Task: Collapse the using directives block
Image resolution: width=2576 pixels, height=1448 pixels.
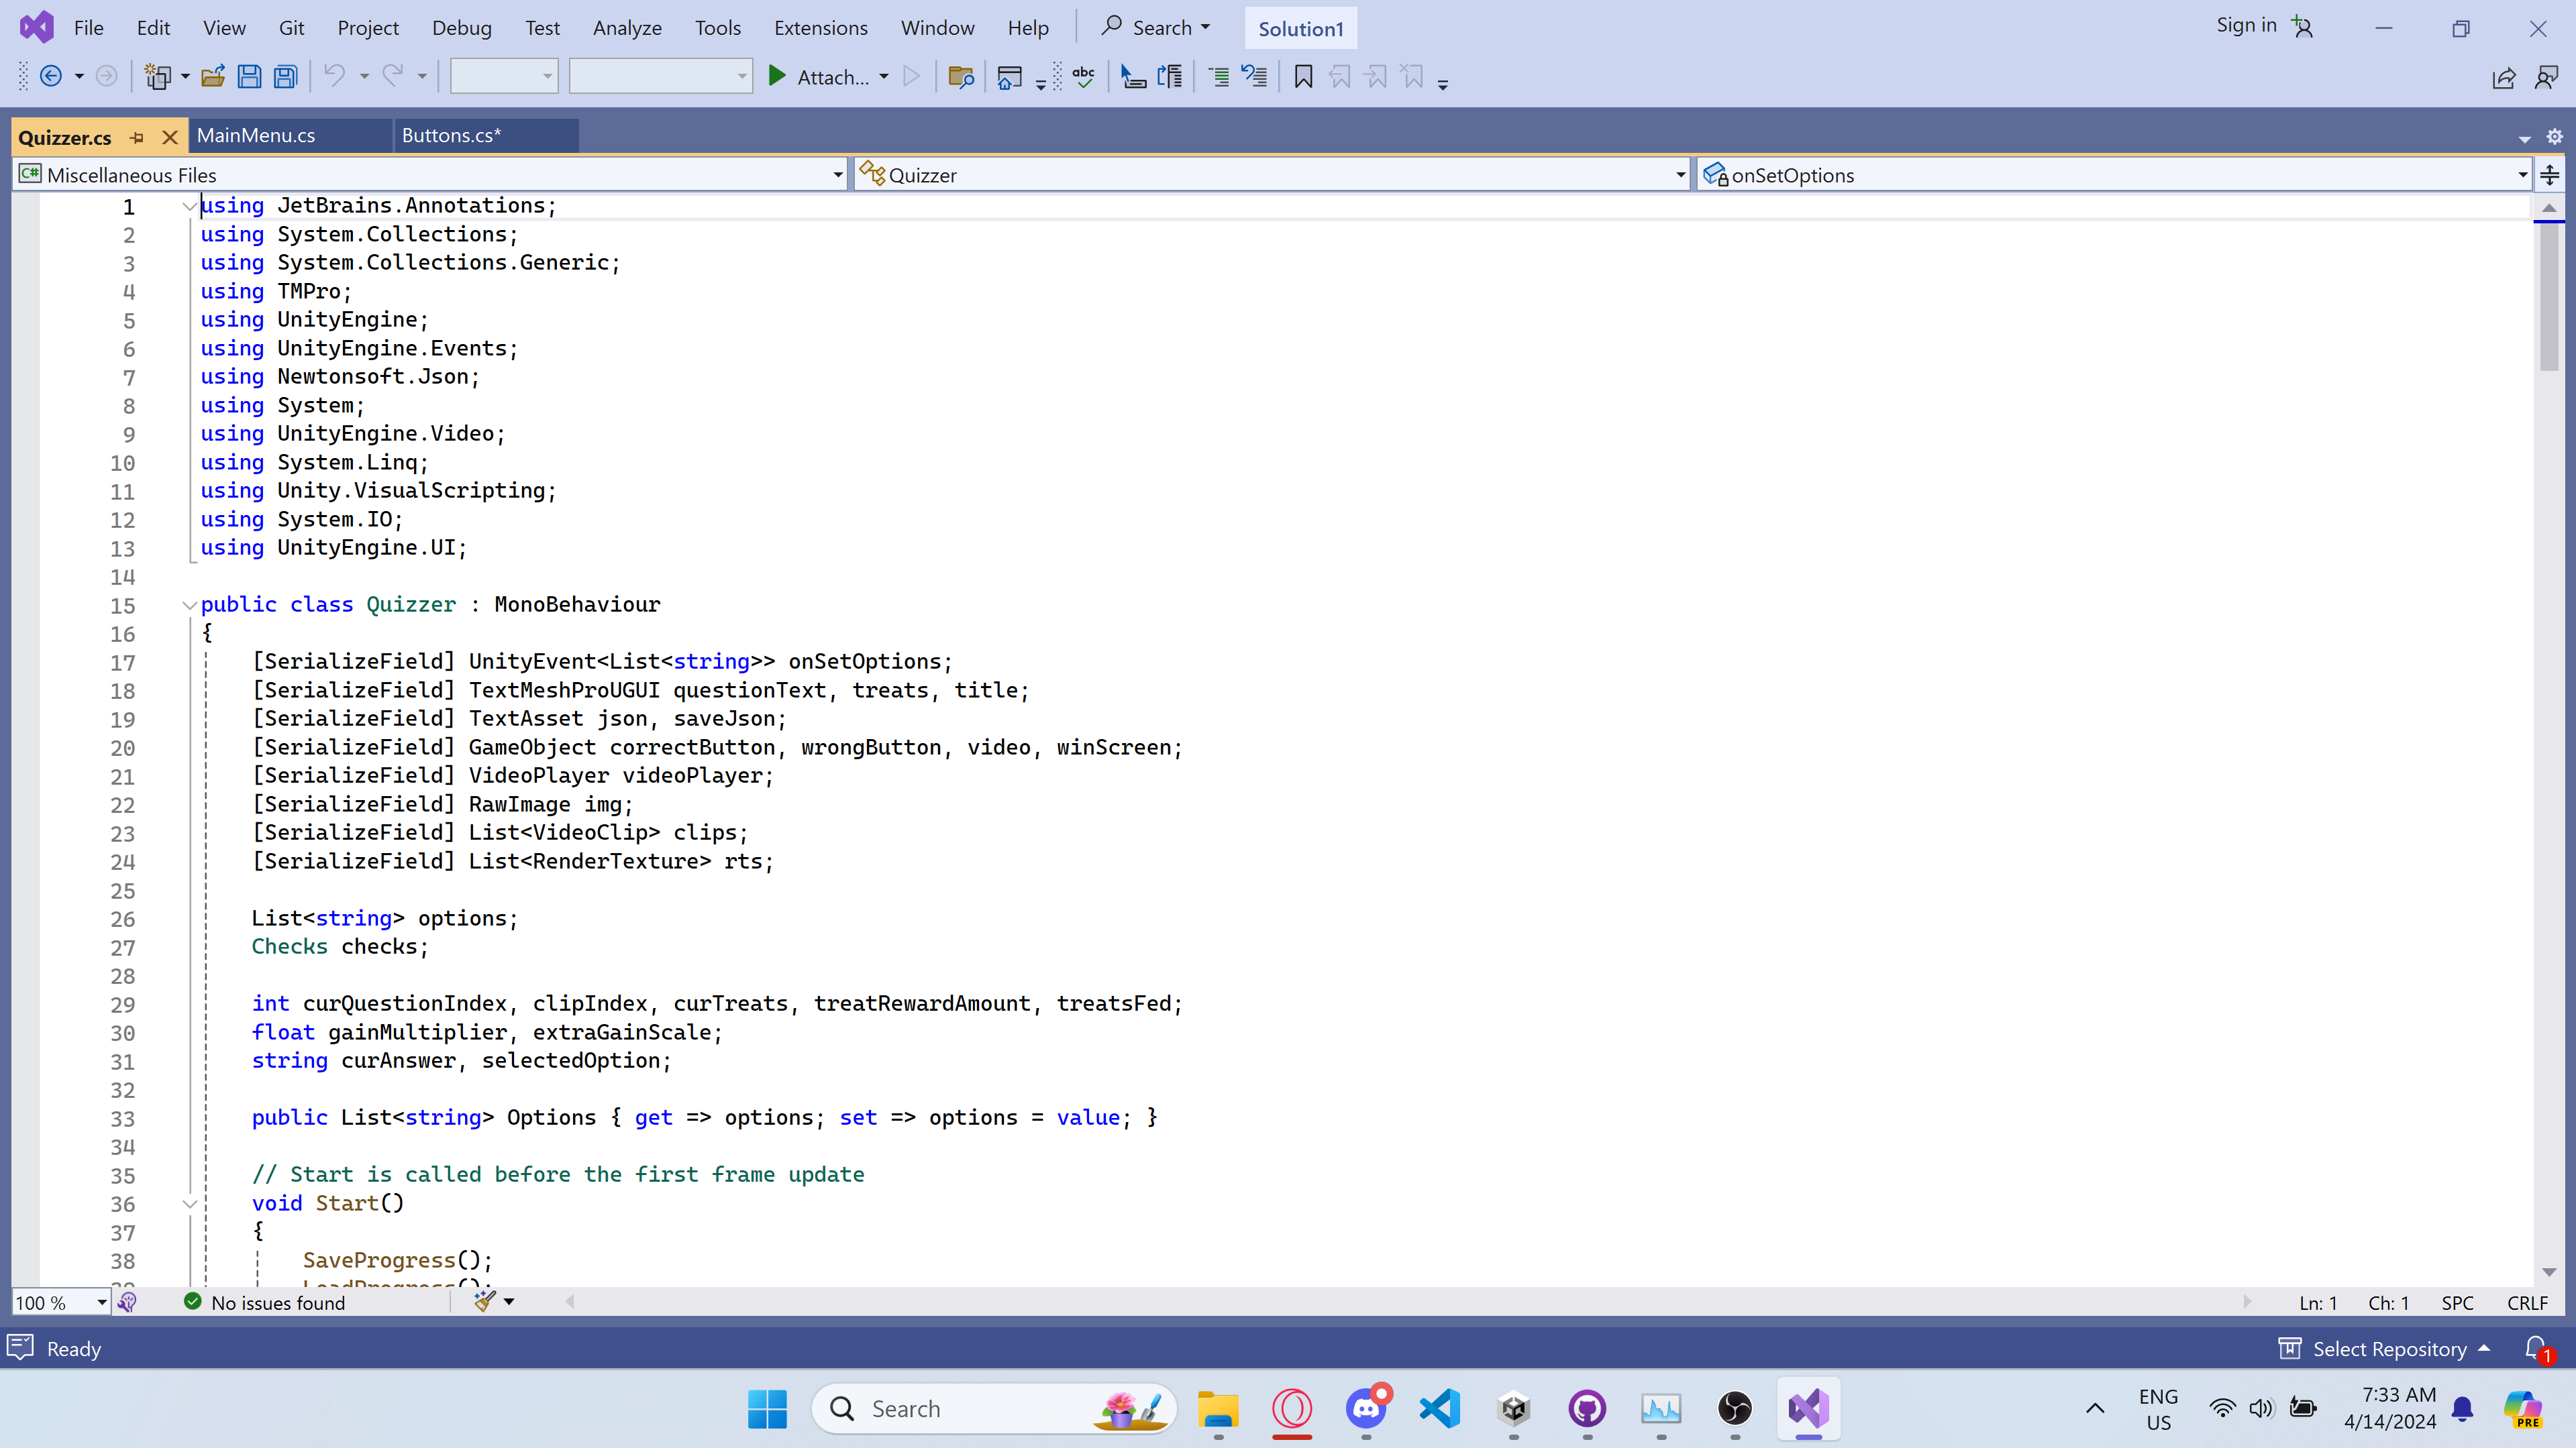Action: 189,207
